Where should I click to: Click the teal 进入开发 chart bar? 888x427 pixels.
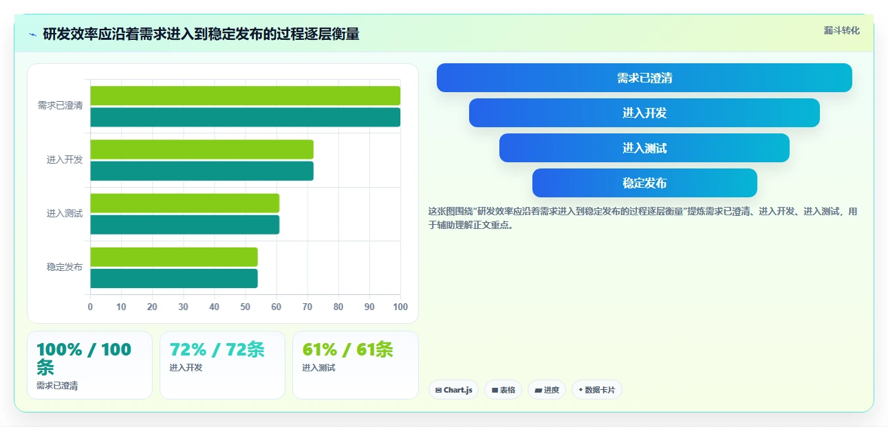[202, 171]
